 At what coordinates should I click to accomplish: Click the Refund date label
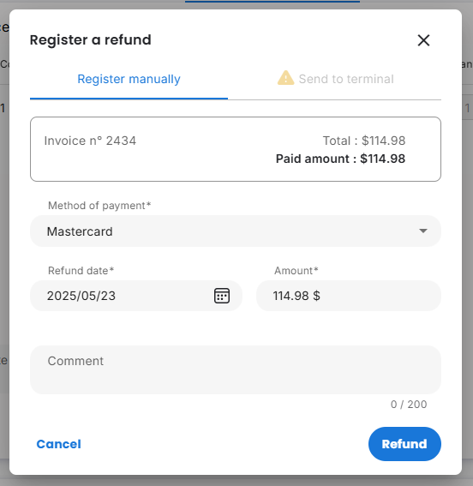pyautogui.click(x=81, y=271)
